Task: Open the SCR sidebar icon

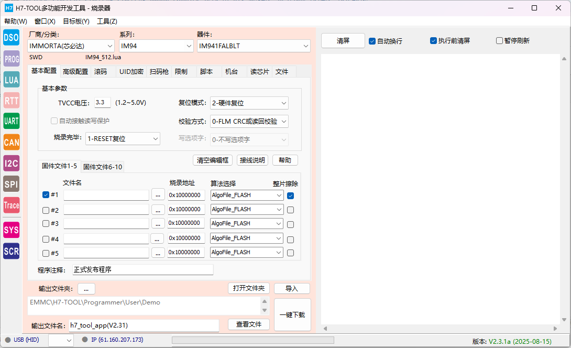Action: coord(12,251)
